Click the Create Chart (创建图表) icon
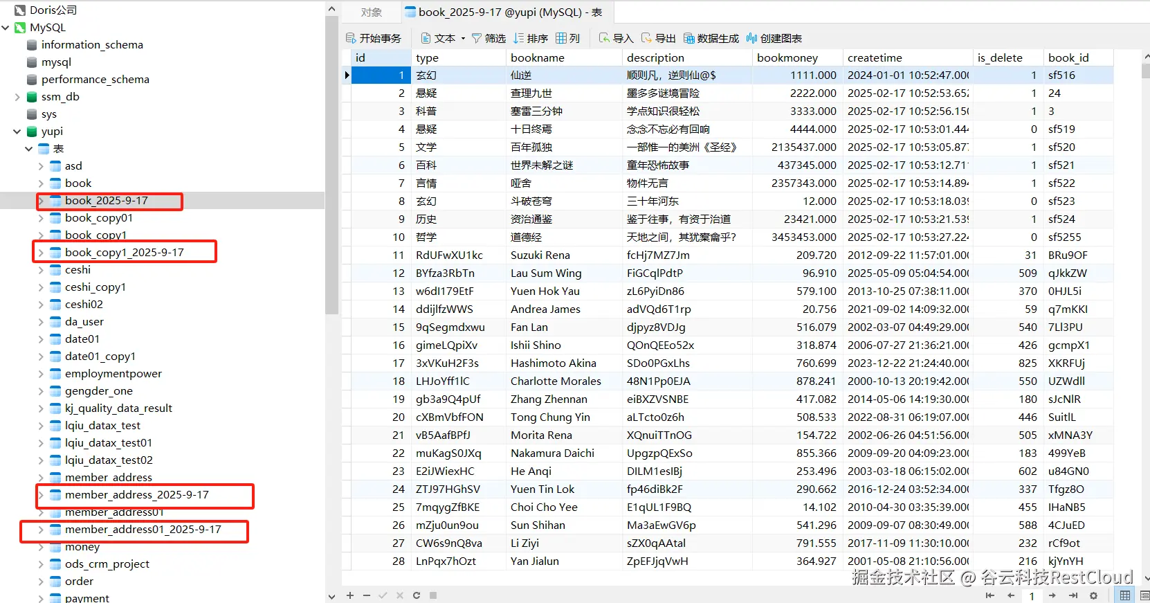Screen dimensions: 1150x603 [x=751, y=38]
